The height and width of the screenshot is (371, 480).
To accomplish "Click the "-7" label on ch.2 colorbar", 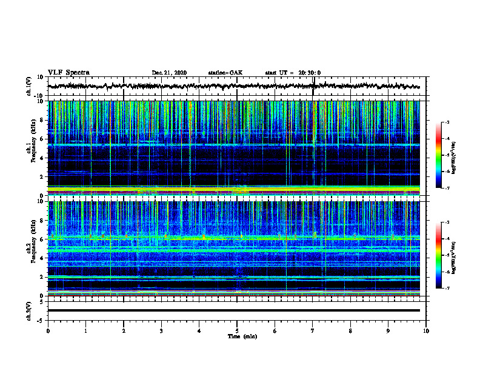I will coord(447,288).
